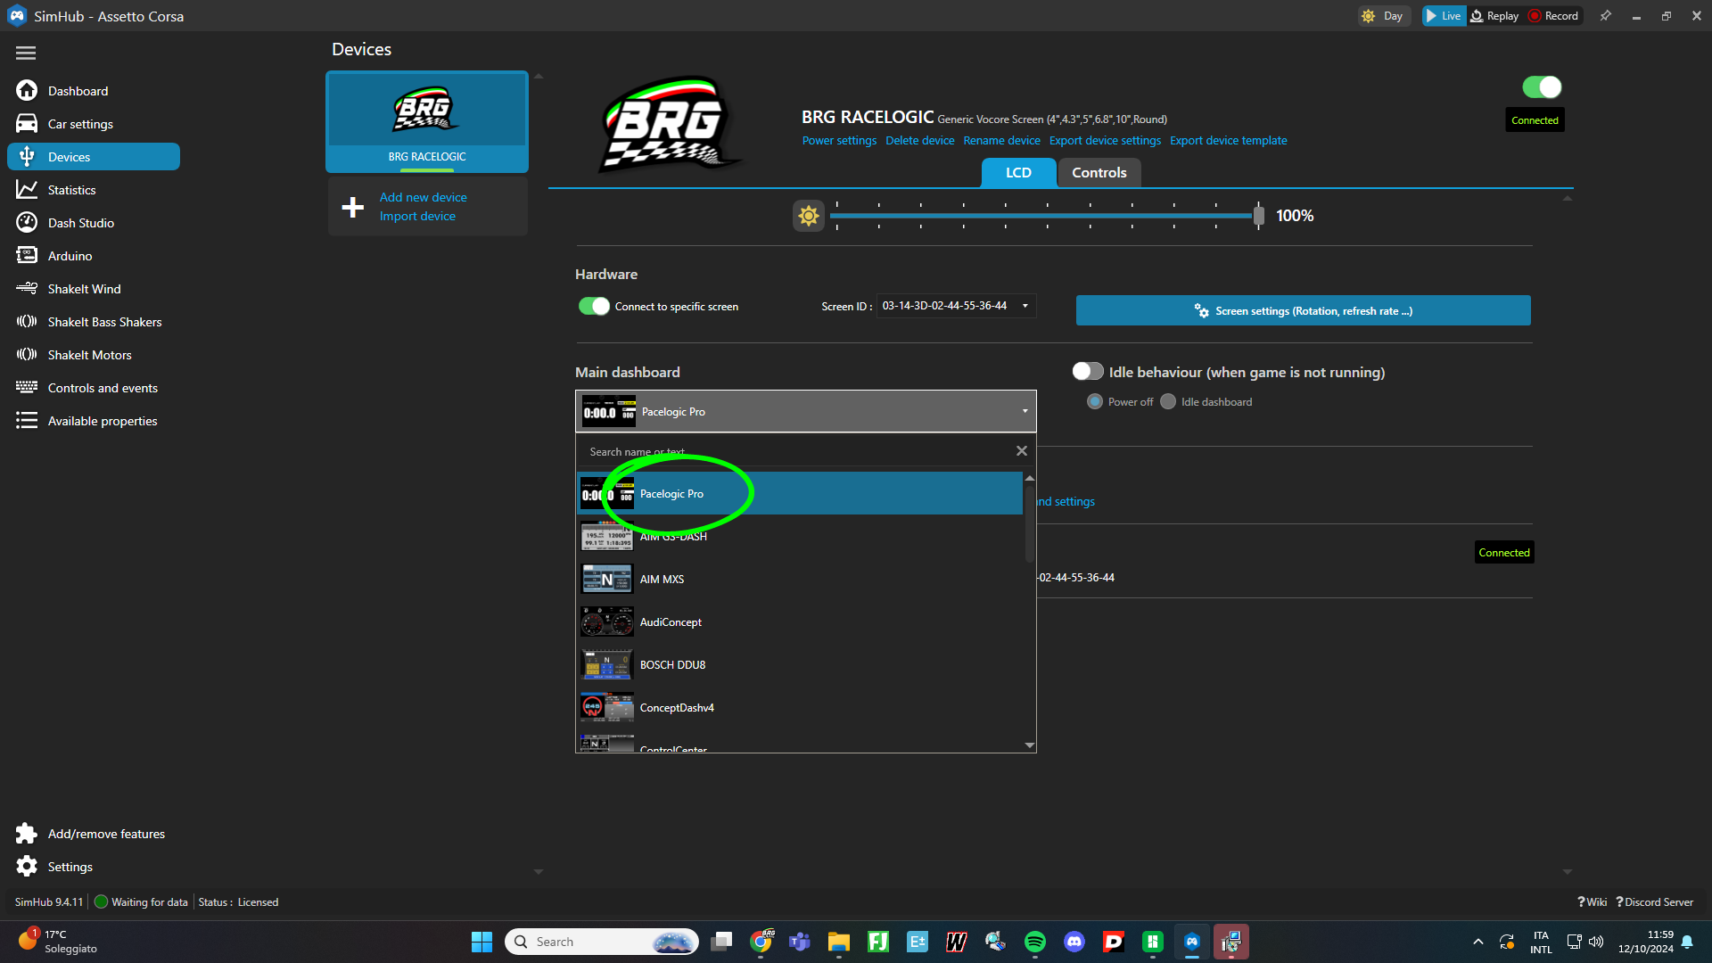The image size is (1712, 963).
Task: Open Spotify from the taskbar
Action: tap(1035, 942)
